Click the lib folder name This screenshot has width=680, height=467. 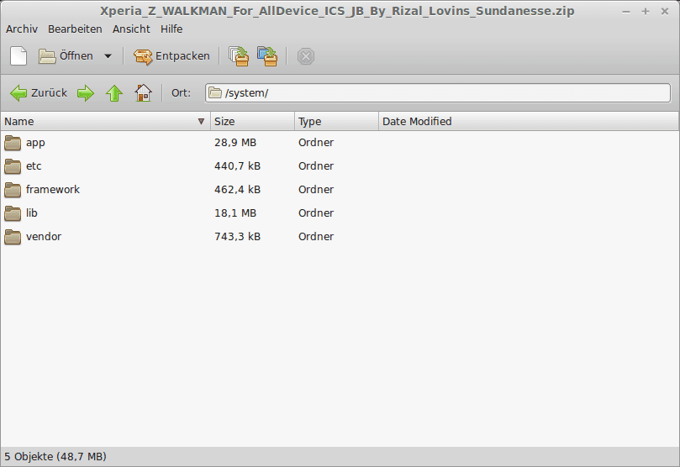pyautogui.click(x=32, y=213)
